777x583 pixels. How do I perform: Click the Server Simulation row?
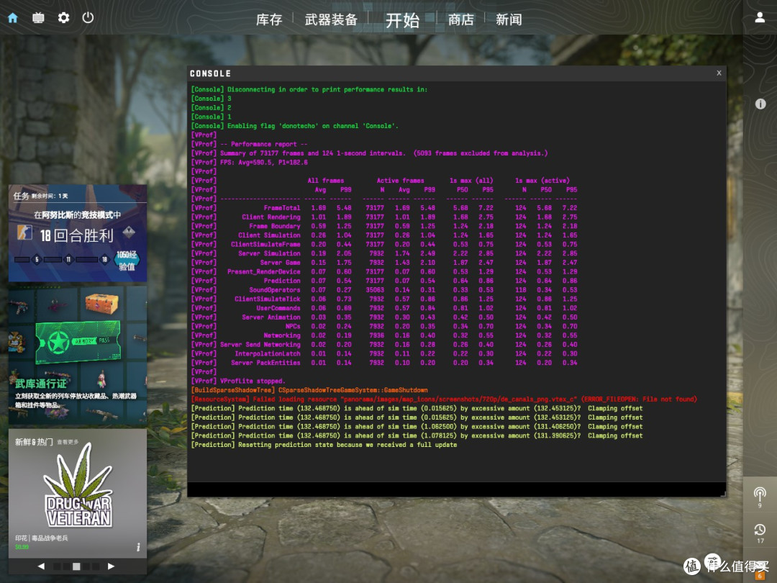tap(384, 253)
